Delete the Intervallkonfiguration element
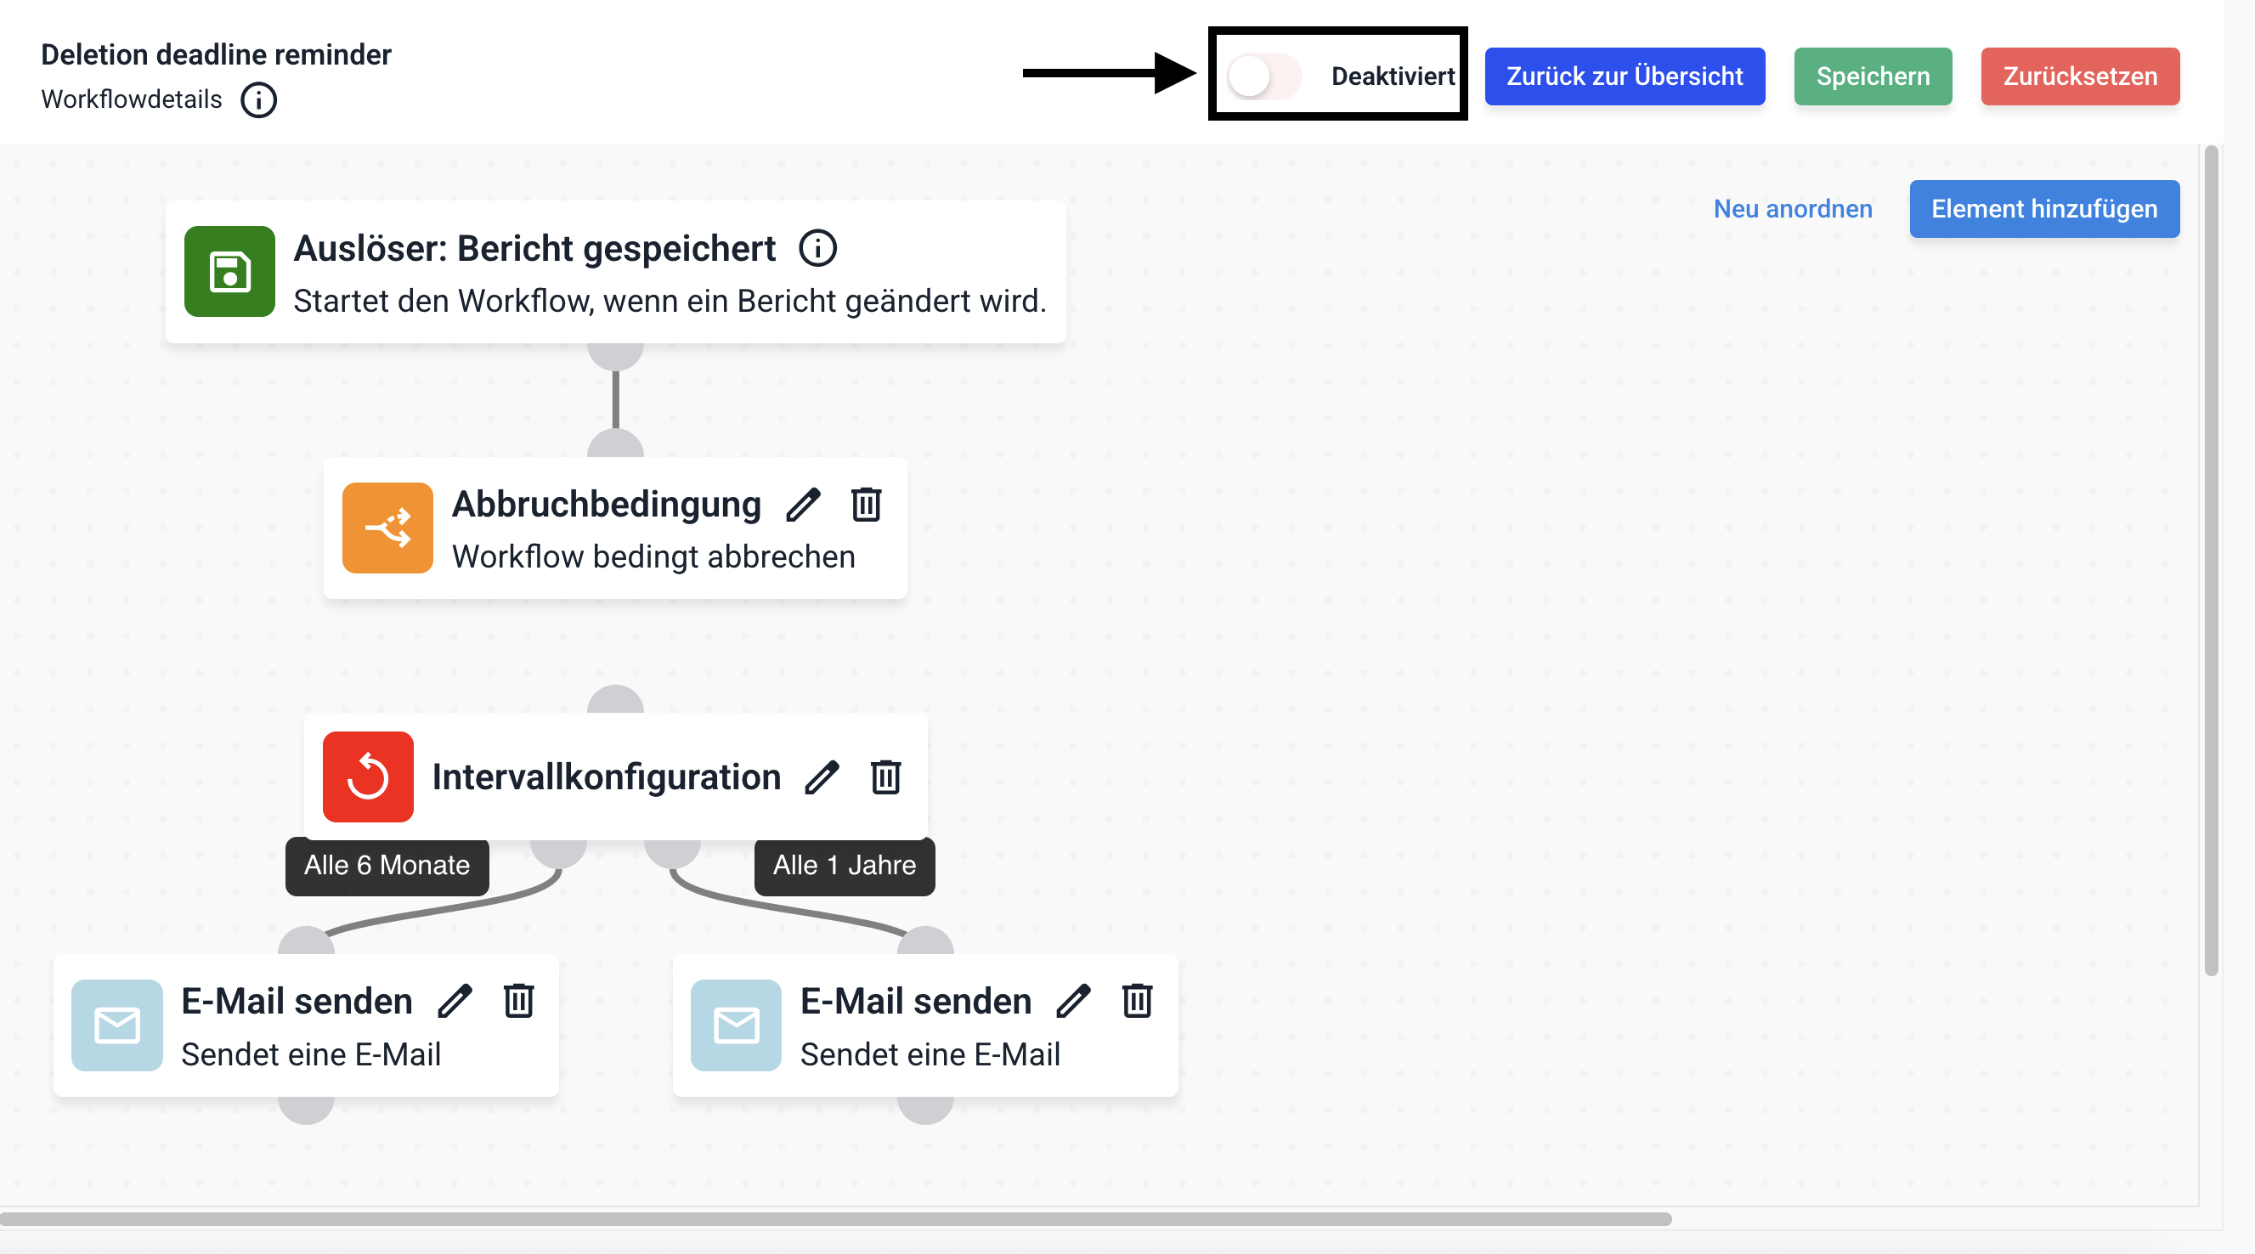Viewport: 2255px width, 1254px height. tap(885, 777)
